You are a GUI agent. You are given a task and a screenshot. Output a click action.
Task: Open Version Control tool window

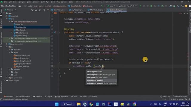pos(23,97)
